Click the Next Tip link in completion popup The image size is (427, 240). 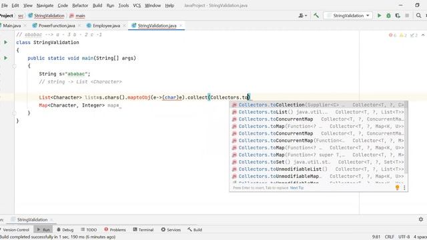click(x=297, y=188)
